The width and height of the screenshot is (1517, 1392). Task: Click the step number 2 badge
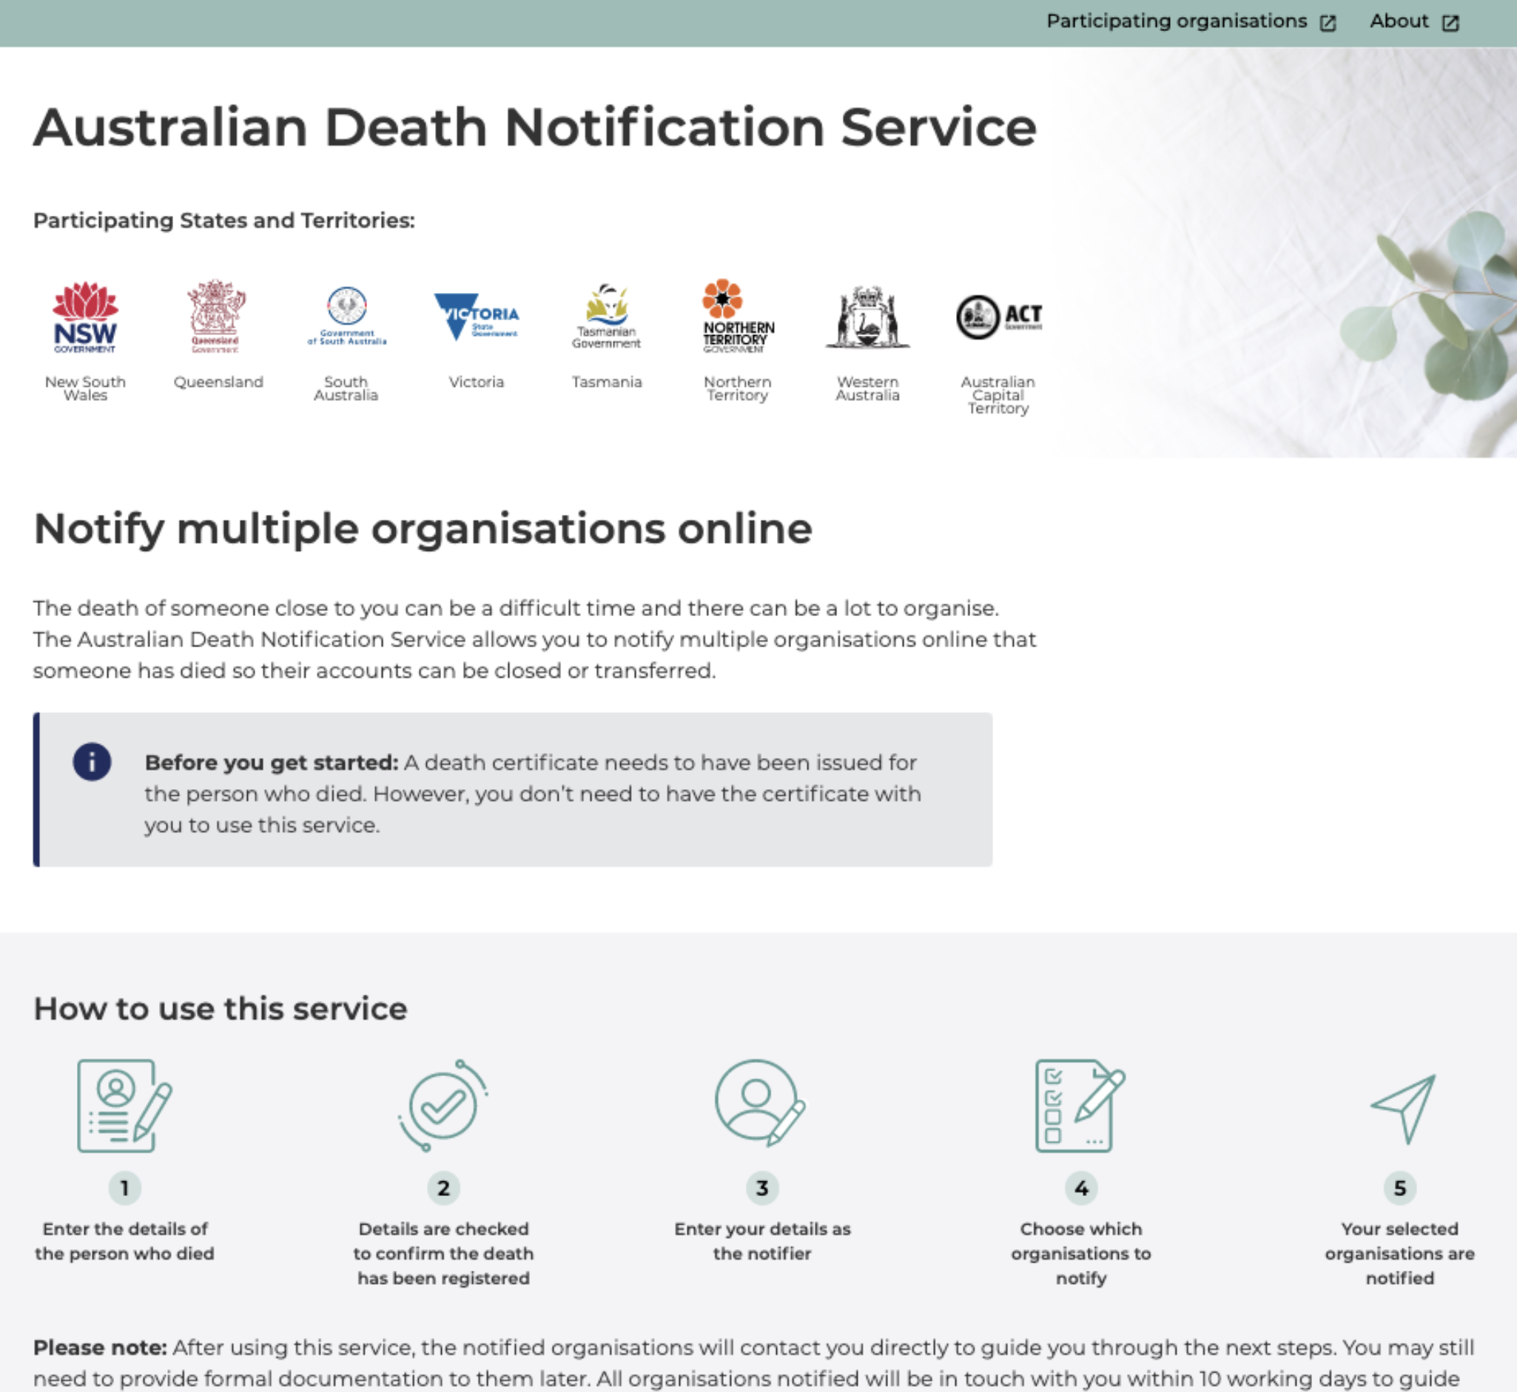pyautogui.click(x=443, y=1188)
